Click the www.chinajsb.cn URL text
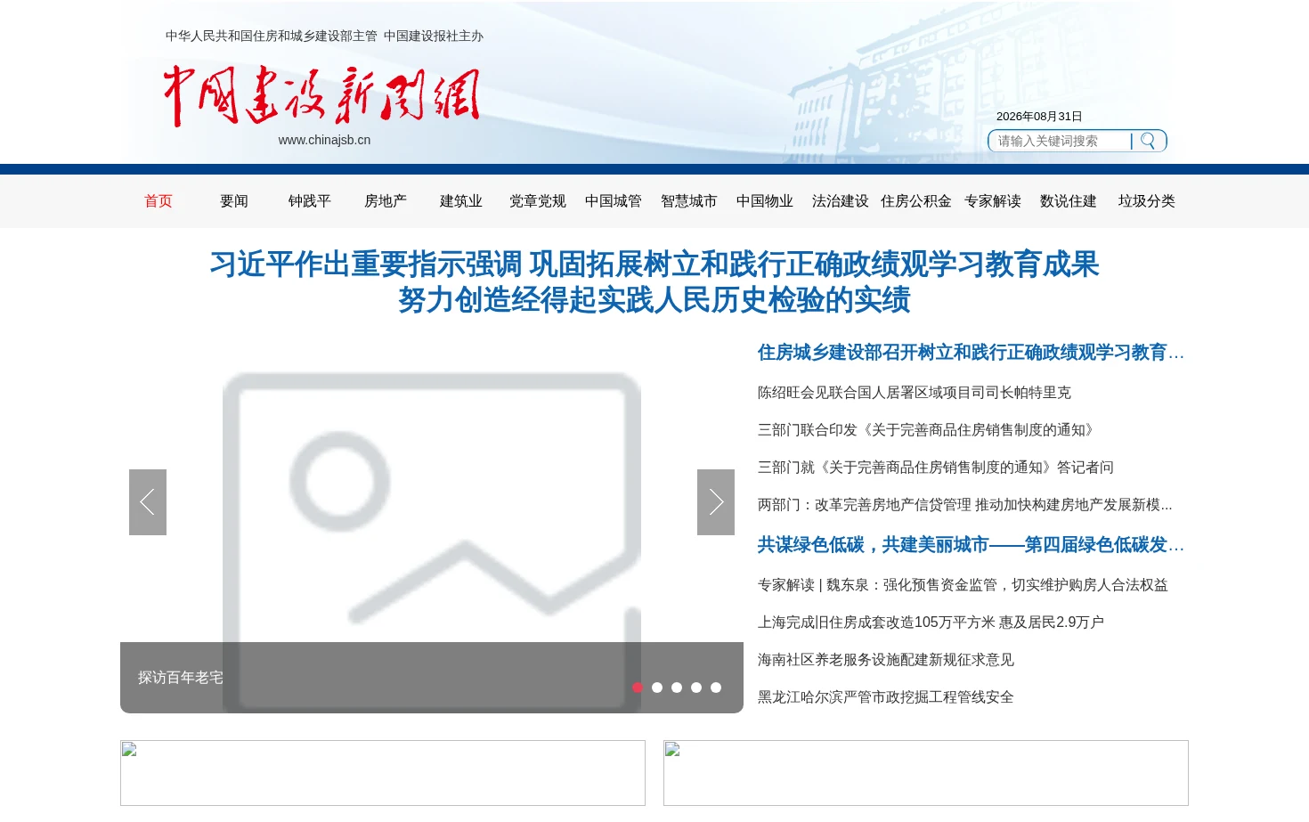This screenshot has width=1309, height=822. pyautogui.click(x=324, y=140)
